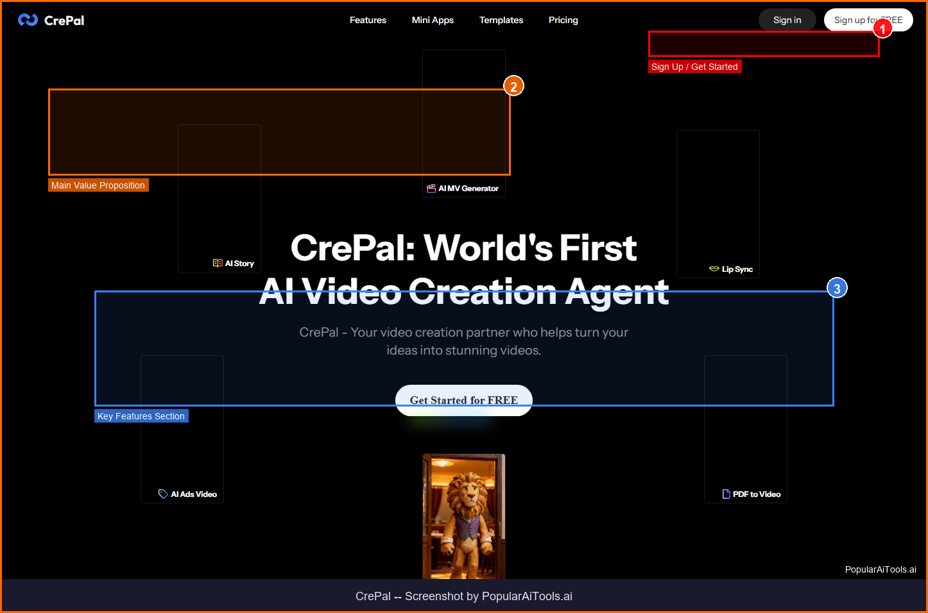Select the red number 1 annotation marker
928x613 pixels.
coord(882,29)
